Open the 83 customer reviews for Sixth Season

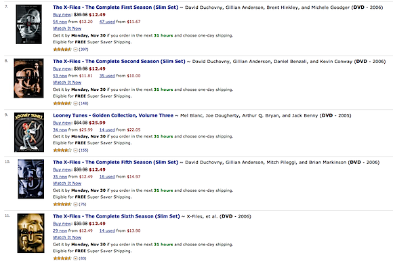83,258
